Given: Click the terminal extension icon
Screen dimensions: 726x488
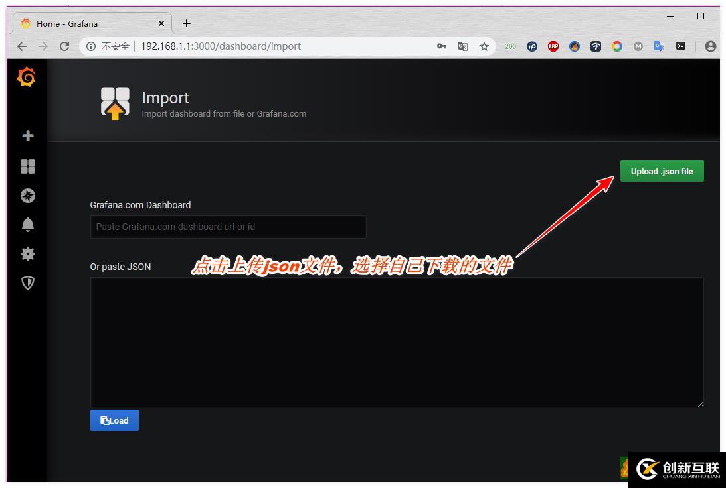Looking at the screenshot, I should tap(681, 46).
